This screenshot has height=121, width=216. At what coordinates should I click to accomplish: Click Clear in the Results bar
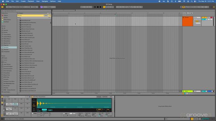[46, 15]
